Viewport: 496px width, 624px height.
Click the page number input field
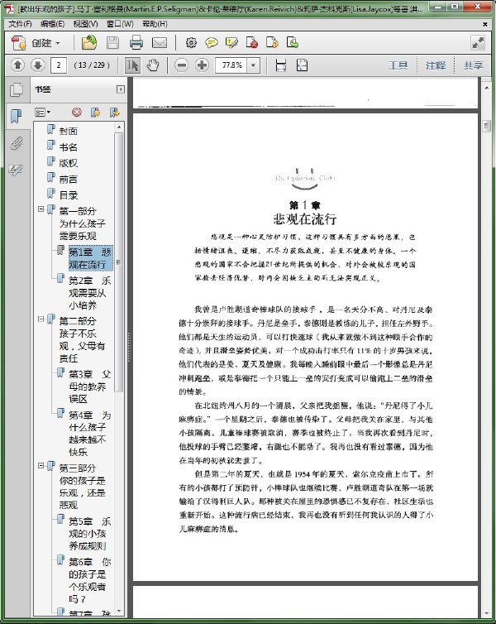coord(59,65)
